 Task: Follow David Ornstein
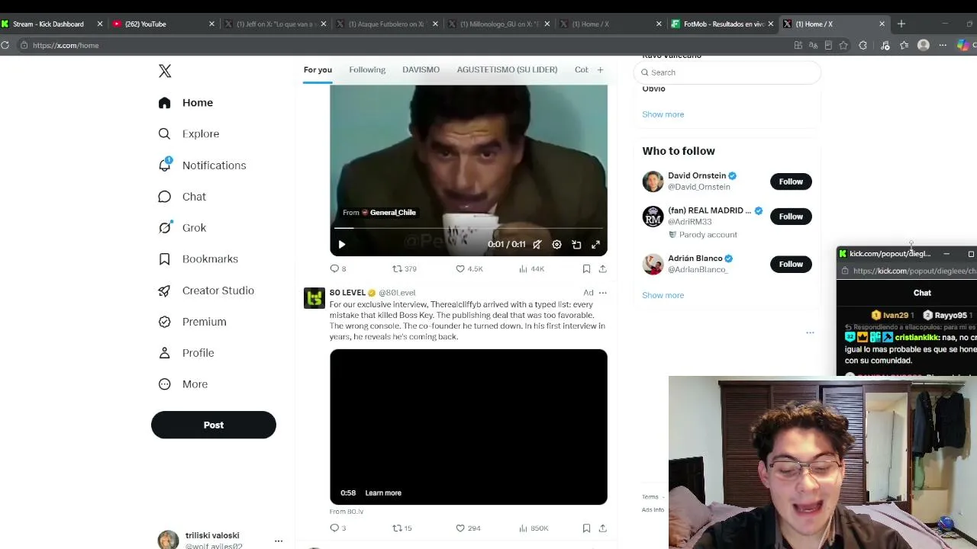pos(791,181)
